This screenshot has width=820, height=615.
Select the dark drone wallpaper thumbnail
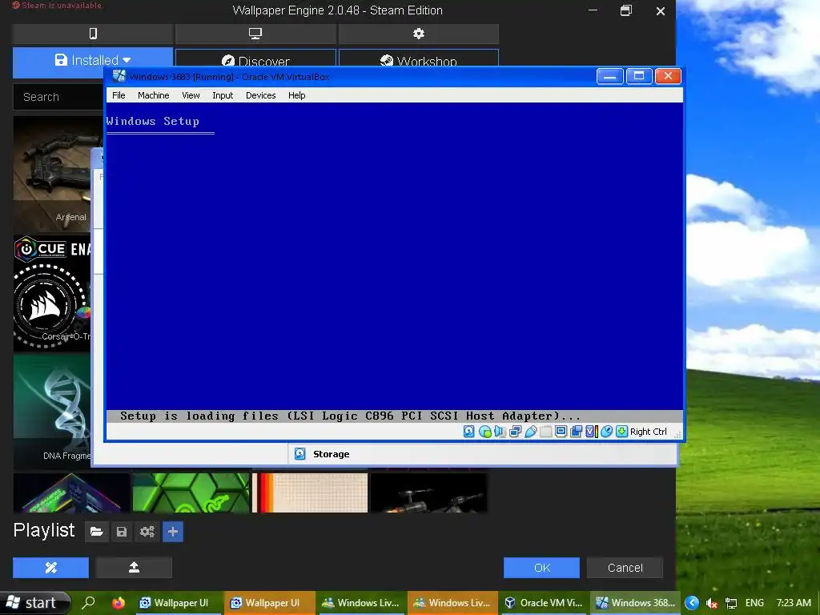tap(429, 492)
